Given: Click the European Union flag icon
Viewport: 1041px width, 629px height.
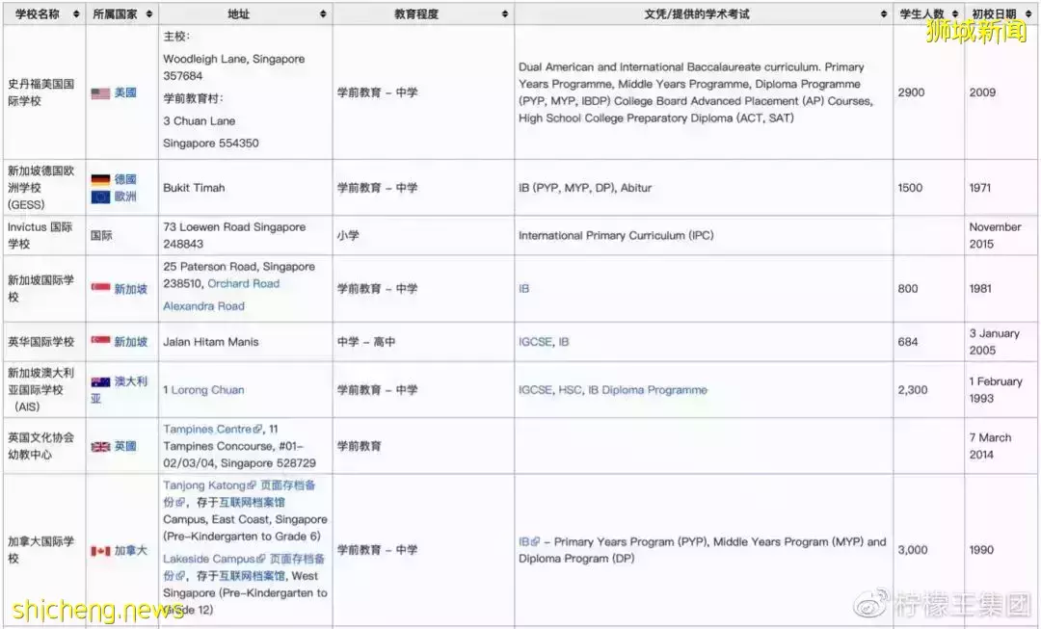Looking at the screenshot, I should pos(100,197).
